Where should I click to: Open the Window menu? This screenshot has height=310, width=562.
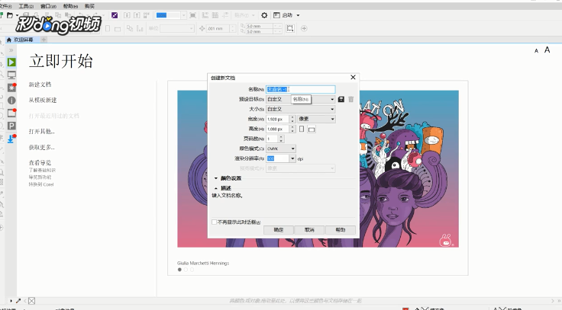[48, 6]
